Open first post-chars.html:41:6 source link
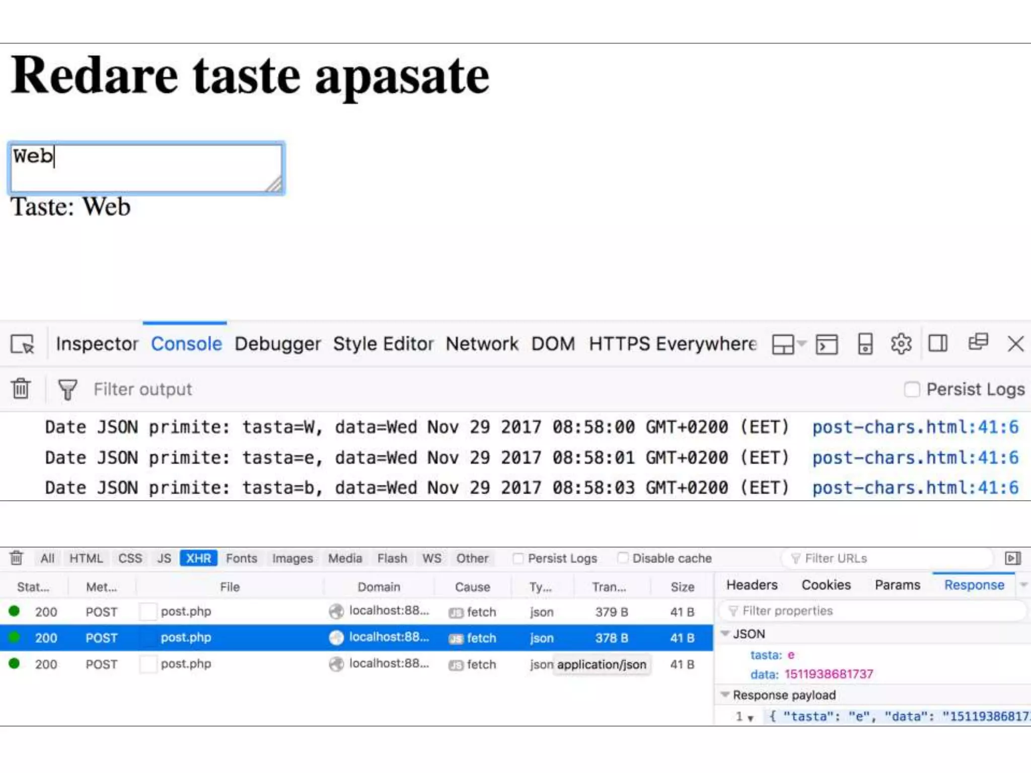The image size is (1031, 773). 915,427
